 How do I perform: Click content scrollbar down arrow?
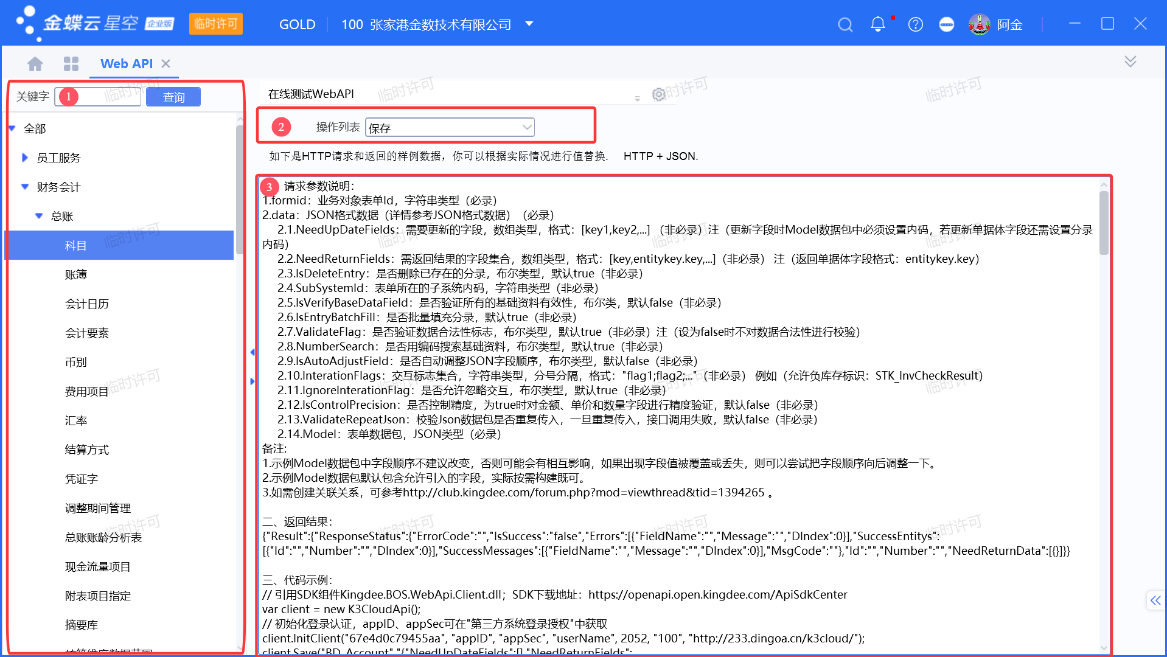1104,648
